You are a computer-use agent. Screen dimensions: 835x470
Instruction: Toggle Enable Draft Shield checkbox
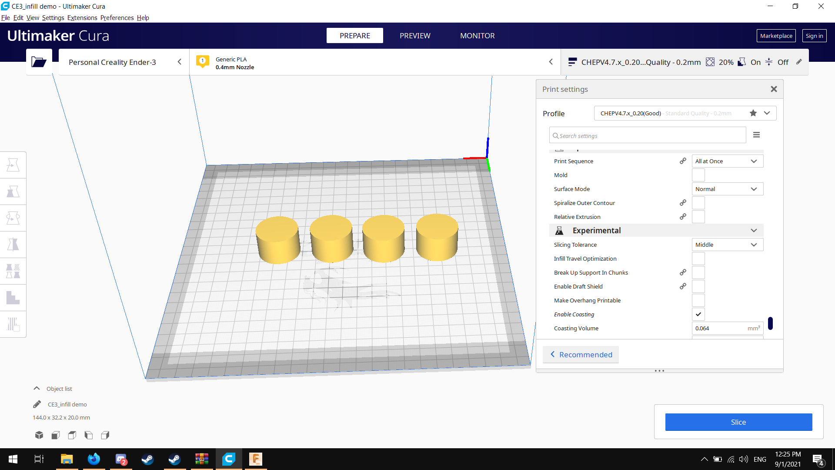[698, 286]
